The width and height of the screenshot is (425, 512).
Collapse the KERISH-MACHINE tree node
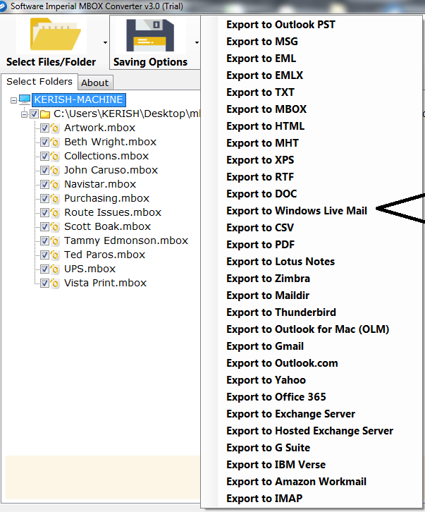pos(13,100)
